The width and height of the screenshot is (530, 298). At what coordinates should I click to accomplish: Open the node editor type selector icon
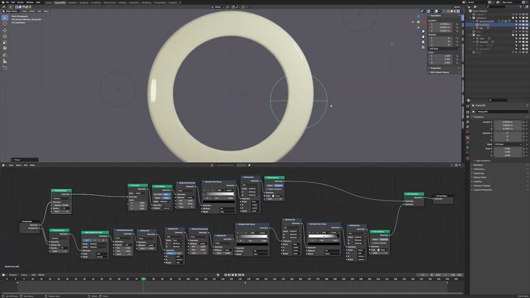(4, 165)
